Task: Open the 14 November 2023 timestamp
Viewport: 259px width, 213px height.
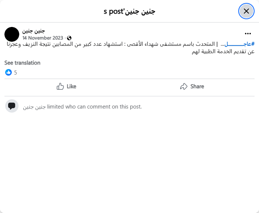Action: (x=43, y=38)
